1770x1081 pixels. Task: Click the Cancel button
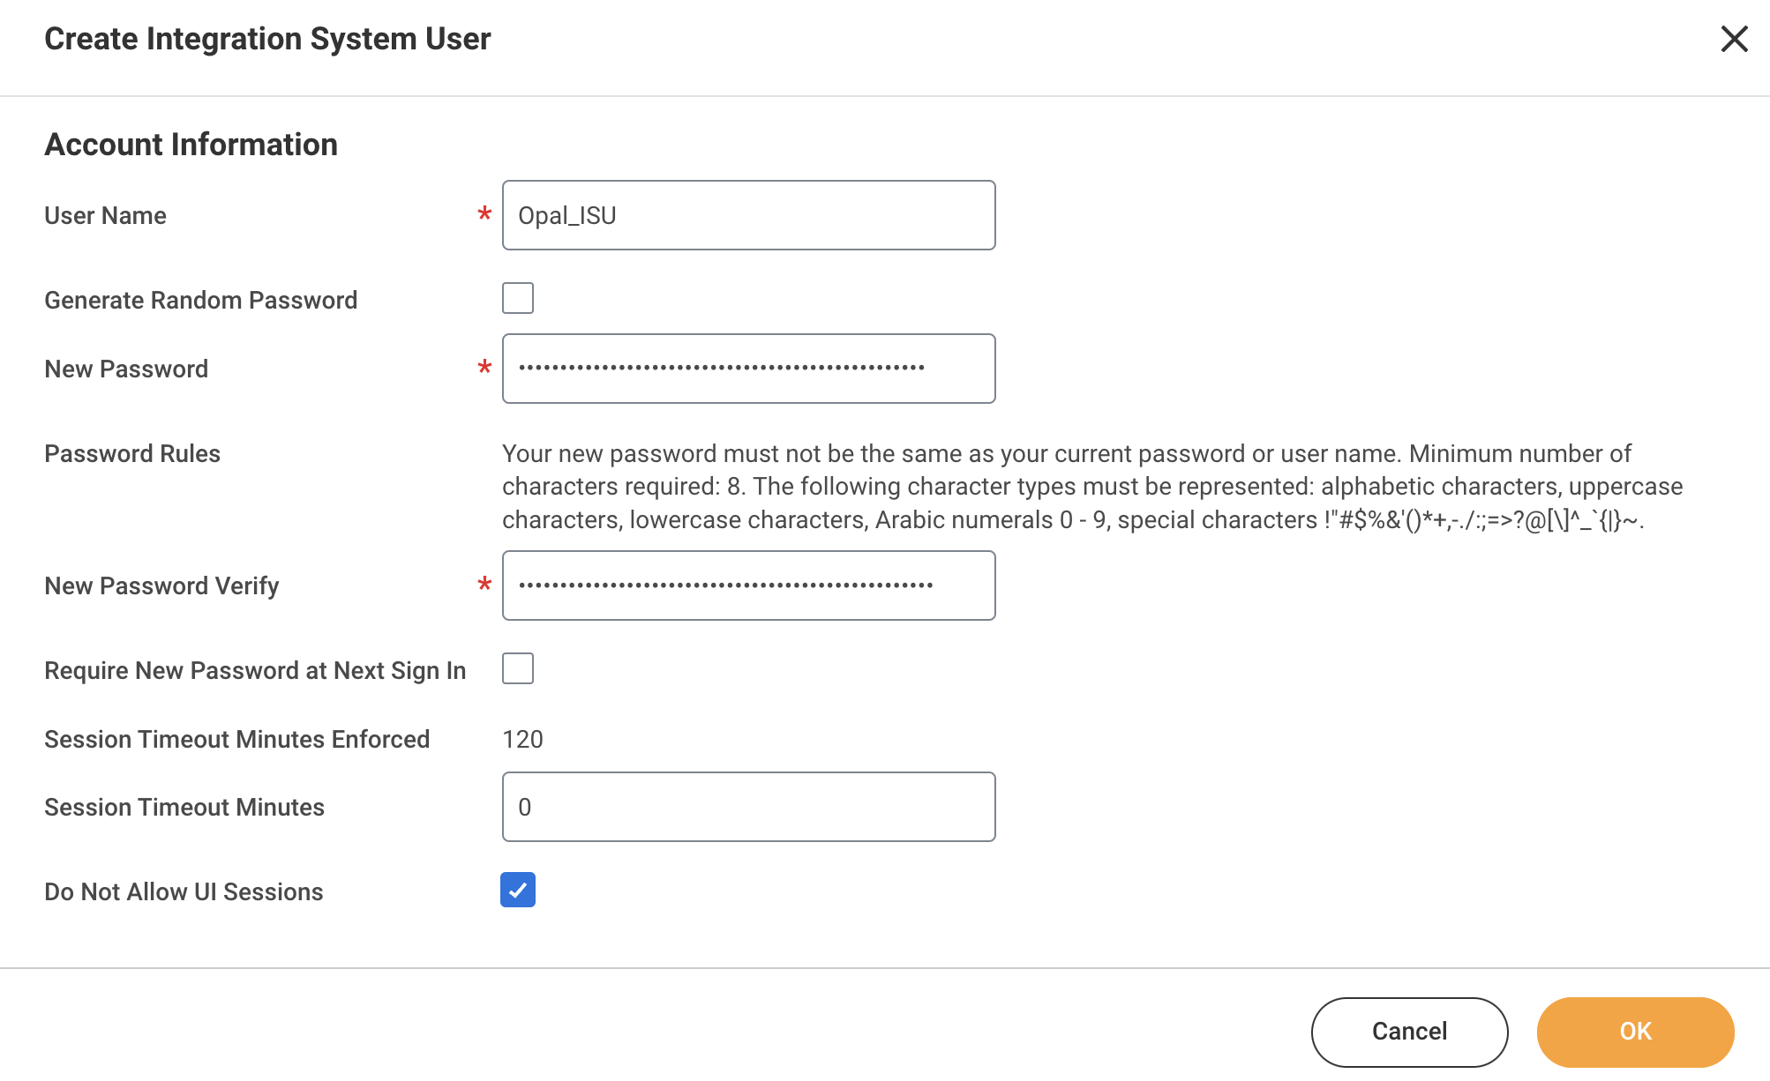click(x=1409, y=1031)
